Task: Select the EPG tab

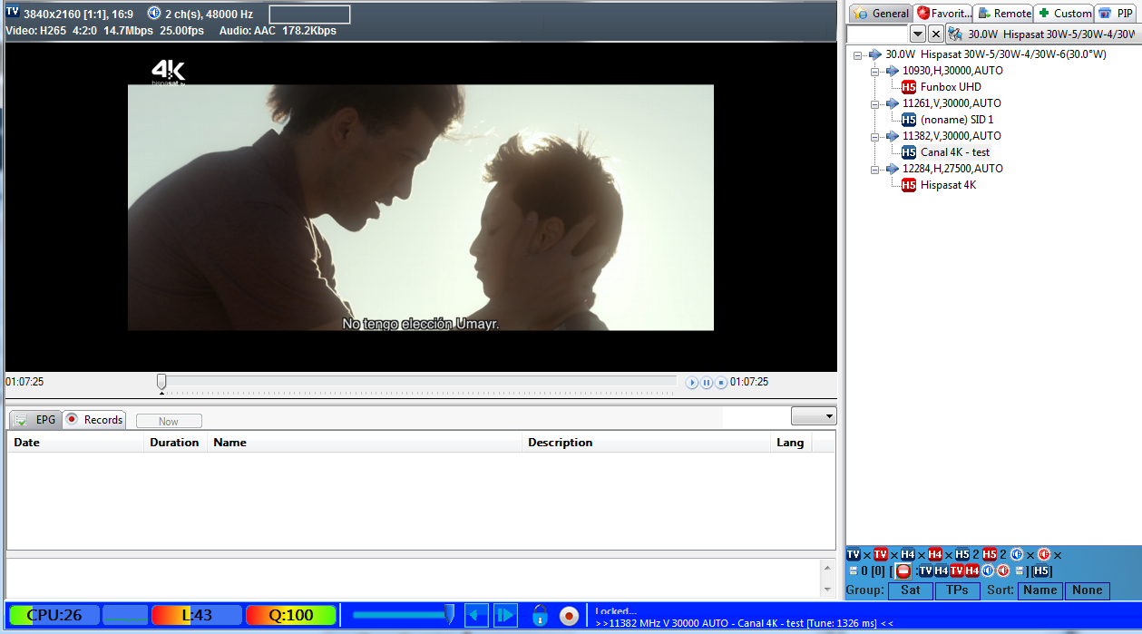Action: point(35,420)
